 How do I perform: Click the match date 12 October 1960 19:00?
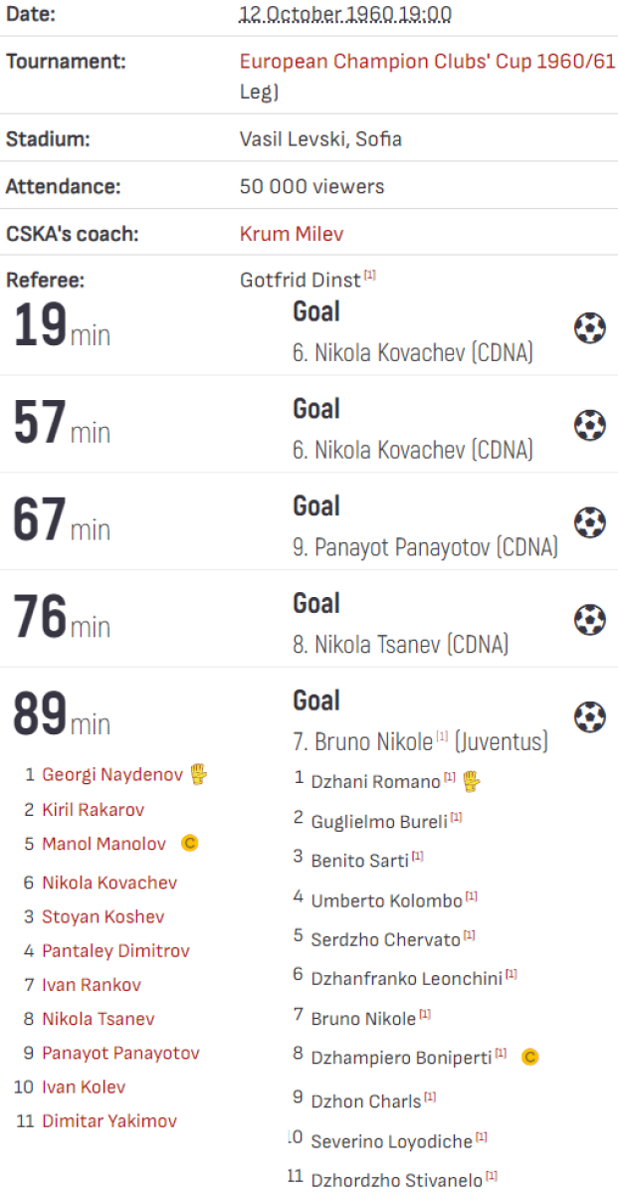pos(345,15)
